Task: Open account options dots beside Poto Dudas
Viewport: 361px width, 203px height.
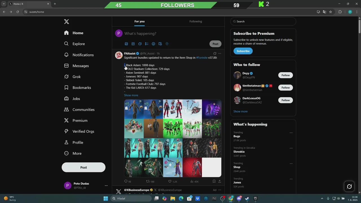Action: [x=106, y=186]
